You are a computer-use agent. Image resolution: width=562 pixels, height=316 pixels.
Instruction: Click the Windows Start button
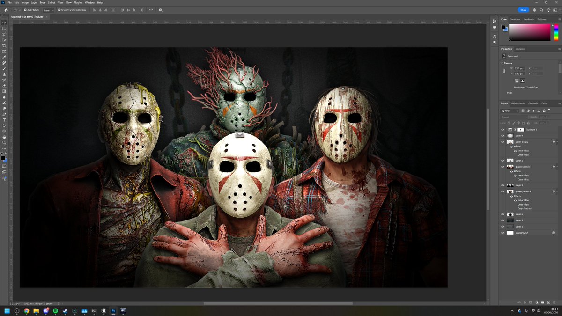point(7,310)
